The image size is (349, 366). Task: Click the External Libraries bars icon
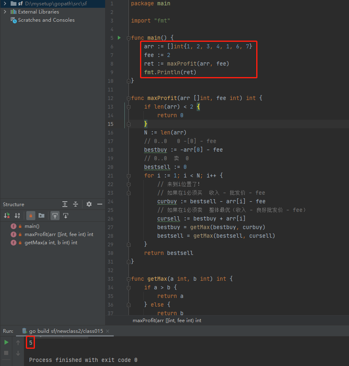click(x=14, y=11)
